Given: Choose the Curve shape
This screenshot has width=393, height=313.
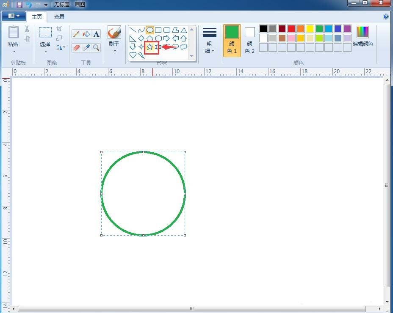Looking at the screenshot, I should 141,30.
